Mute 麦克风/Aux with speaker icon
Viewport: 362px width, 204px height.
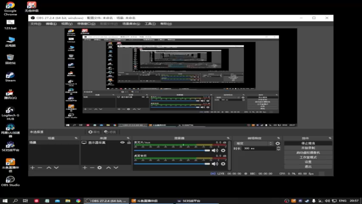[x=214, y=151]
